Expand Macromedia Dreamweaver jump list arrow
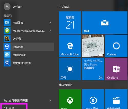 tap(50, 31)
